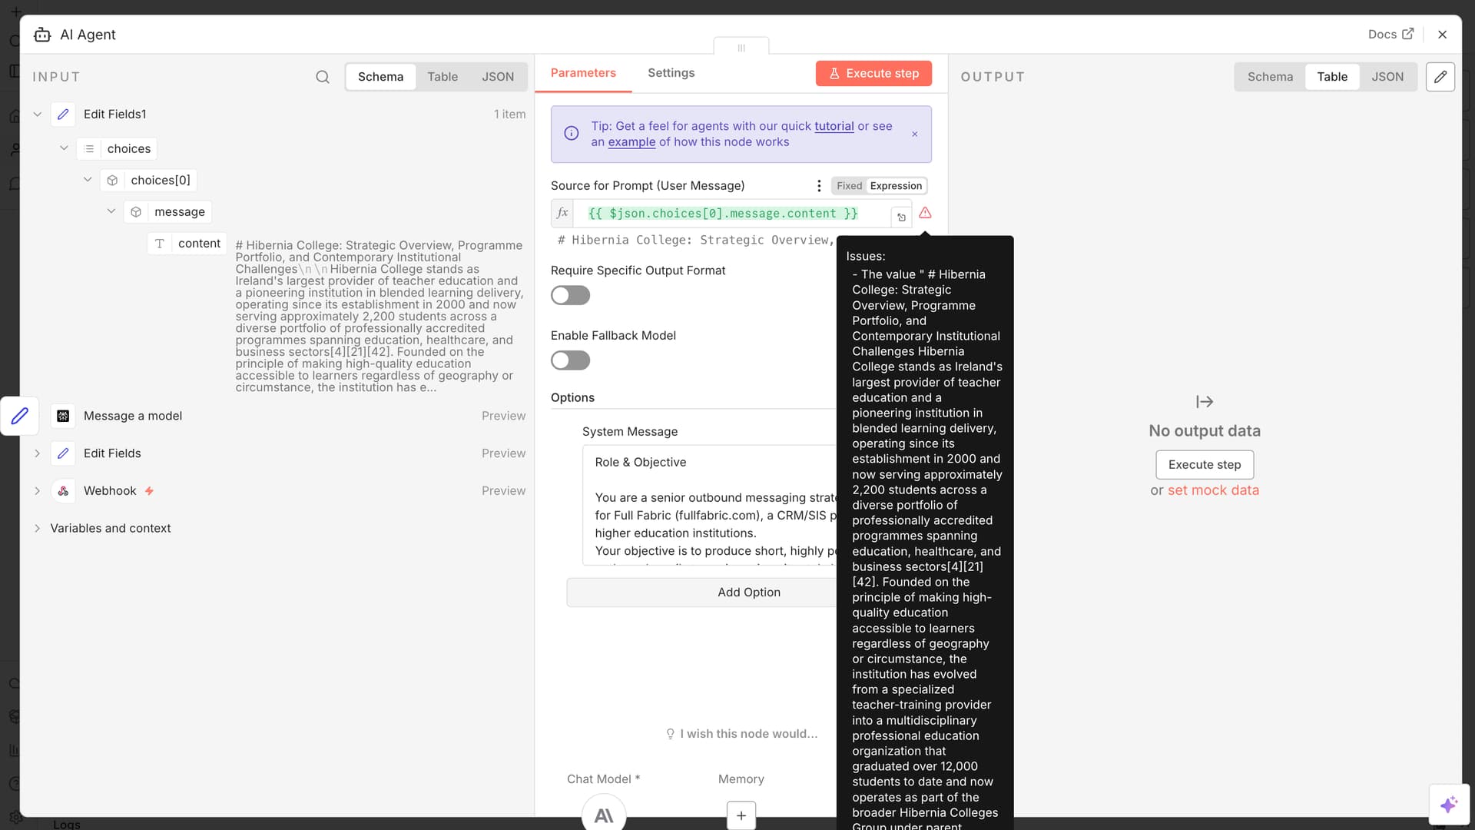Click the expression expand icon in the prompt field
This screenshot has height=830, width=1475.
pos(901,217)
